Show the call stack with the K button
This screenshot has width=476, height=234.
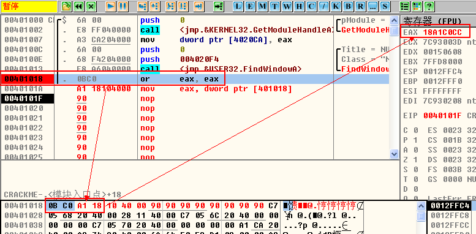(336, 6)
